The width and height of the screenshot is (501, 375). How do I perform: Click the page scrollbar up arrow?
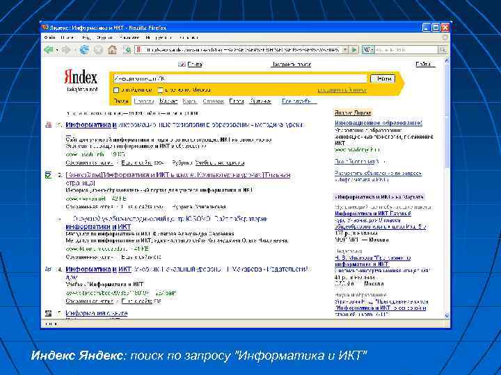coord(447,60)
